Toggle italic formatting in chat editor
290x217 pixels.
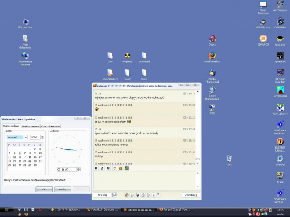102,168
